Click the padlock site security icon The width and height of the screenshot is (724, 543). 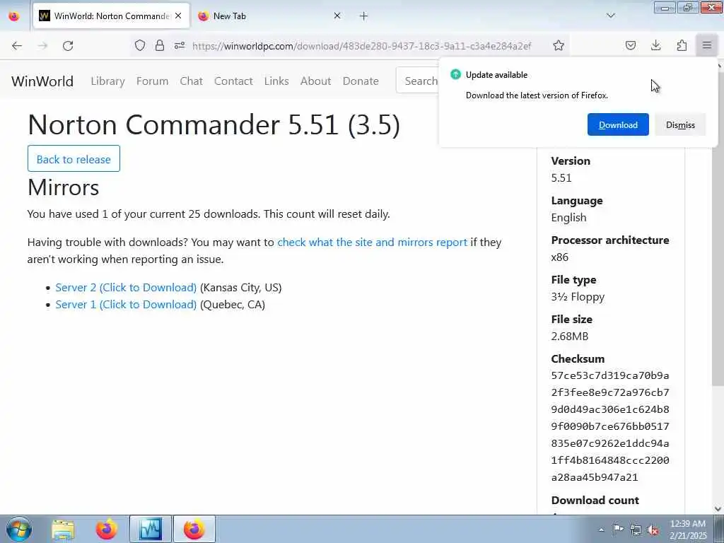coord(160,45)
